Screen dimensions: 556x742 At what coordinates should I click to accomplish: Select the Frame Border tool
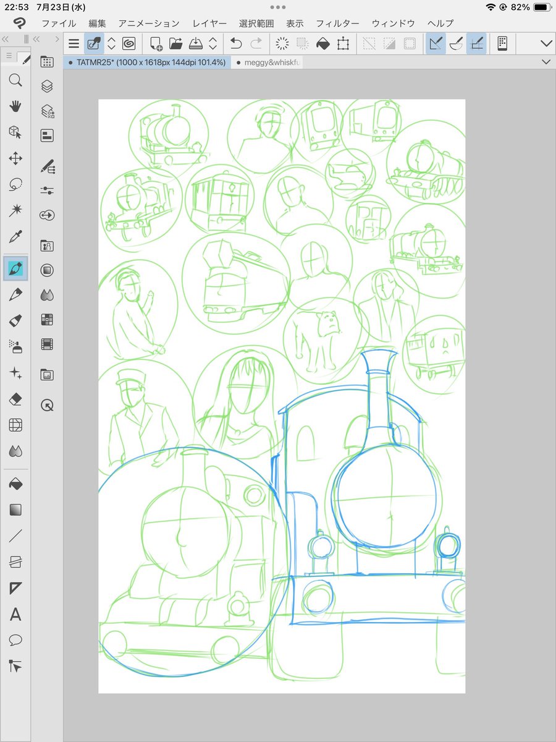pos(15,562)
